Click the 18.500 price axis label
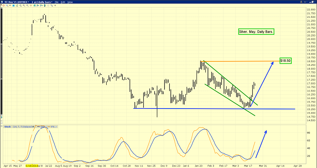 click(x=310, y=61)
